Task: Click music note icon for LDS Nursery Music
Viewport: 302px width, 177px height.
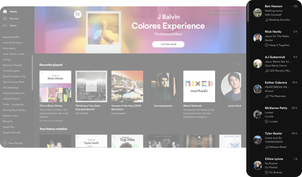Action: [266, 71]
